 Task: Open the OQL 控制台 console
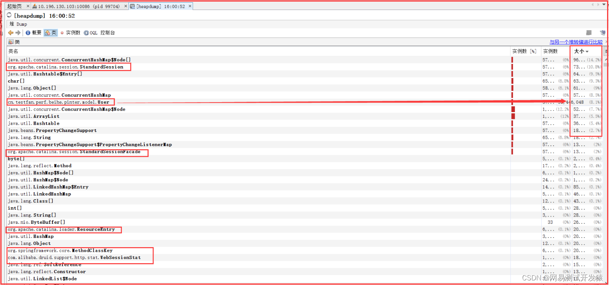[100, 33]
